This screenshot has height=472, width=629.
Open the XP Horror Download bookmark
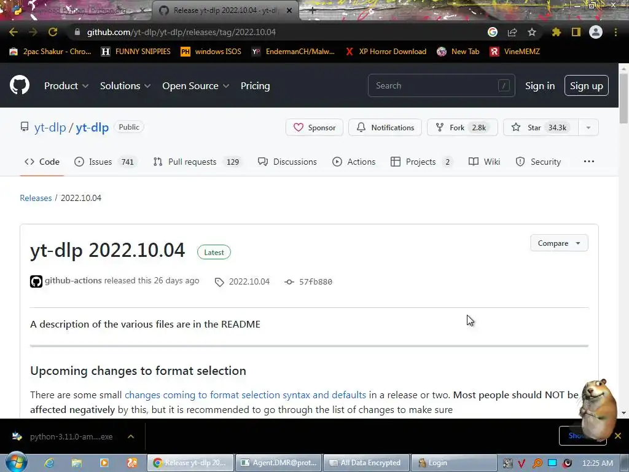coord(386,52)
